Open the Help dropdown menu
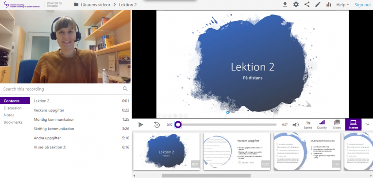Image resolution: width=373 pixels, height=178 pixels. [342, 5]
